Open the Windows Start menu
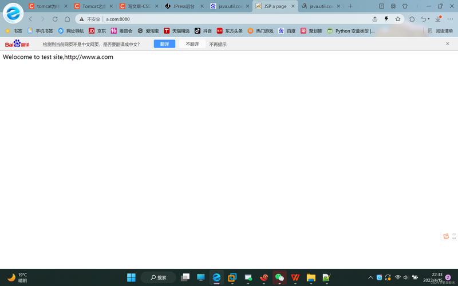 click(x=131, y=277)
